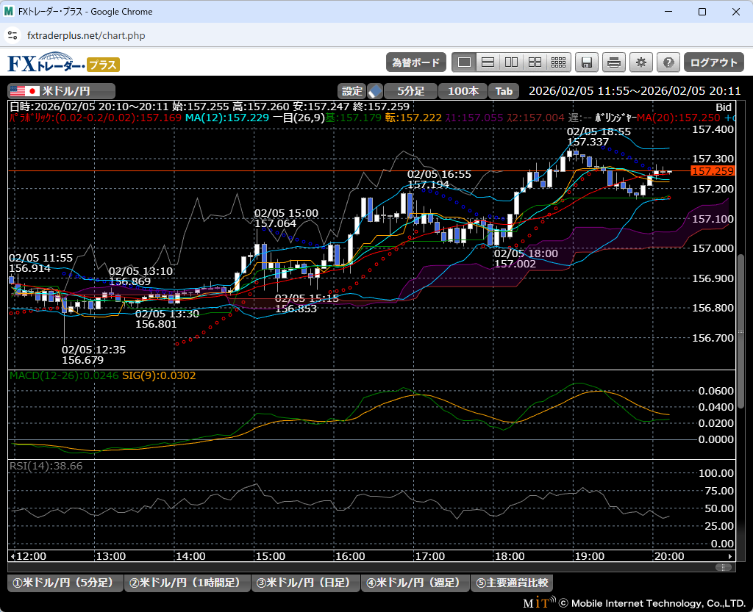The image size is (753, 612).
Task: Click the horizontal scrollbar right arrow
Action: [x=730, y=556]
